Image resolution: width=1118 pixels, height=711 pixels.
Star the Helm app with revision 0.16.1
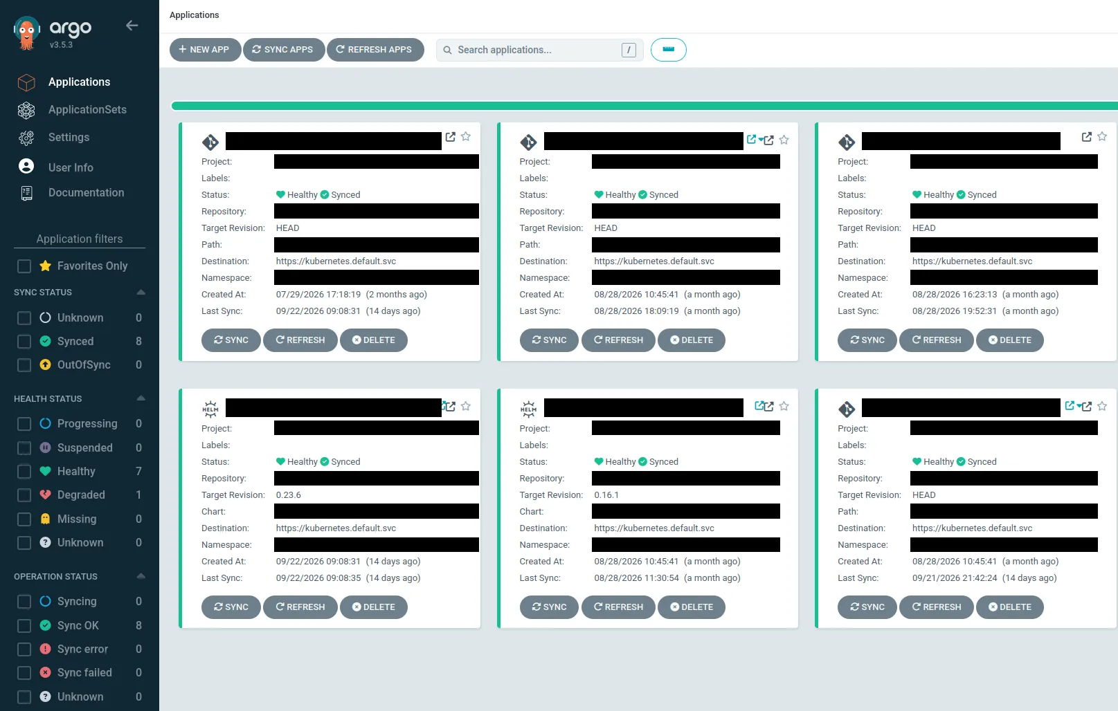pos(784,406)
